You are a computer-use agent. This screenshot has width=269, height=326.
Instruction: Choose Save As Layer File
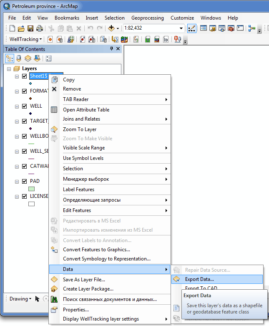110,280
